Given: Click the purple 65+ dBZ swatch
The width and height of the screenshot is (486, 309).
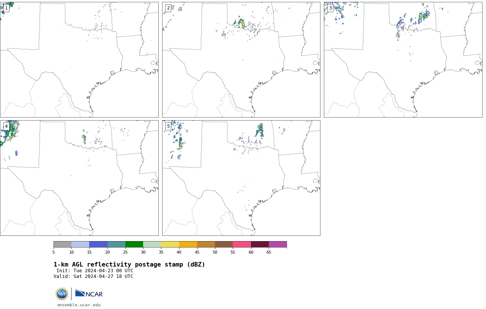Looking at the screenshot, I should point(278,244).
